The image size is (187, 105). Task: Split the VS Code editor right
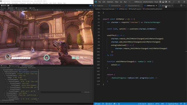point(181,6)
